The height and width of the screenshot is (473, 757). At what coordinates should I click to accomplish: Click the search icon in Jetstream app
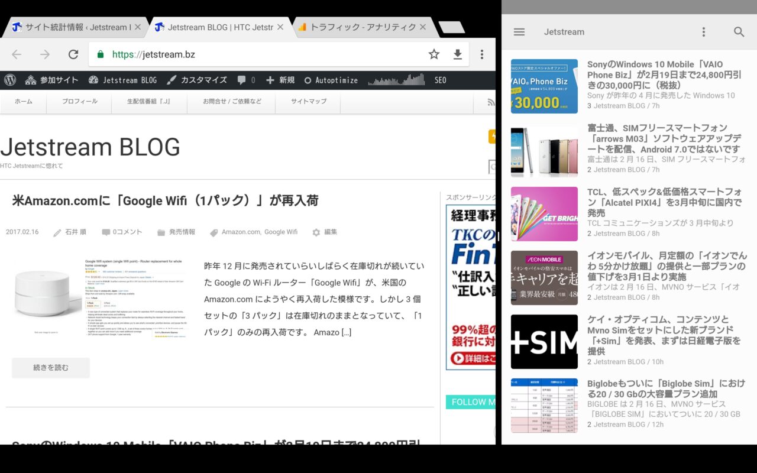[739, 32]
